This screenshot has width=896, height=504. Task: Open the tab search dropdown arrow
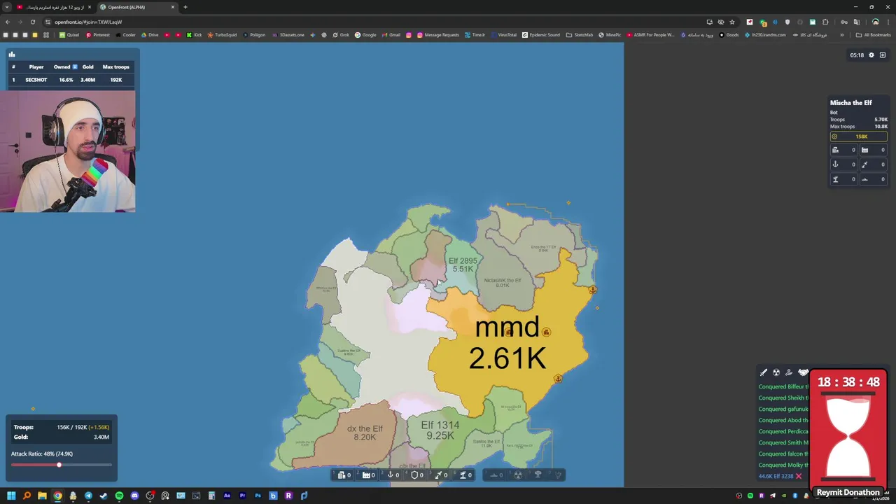[x=6, y=7]
